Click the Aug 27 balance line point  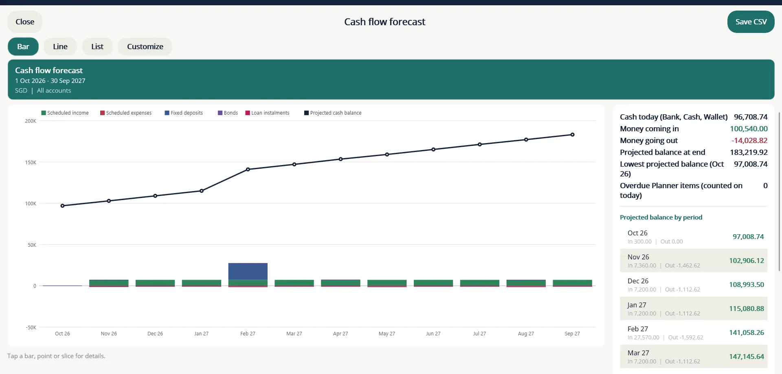pos(526,139)
